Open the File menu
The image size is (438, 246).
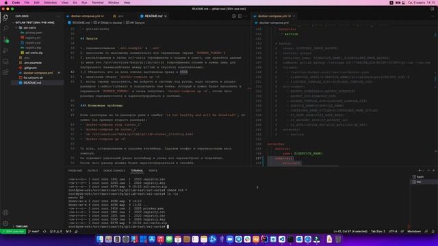pos(27,3)
